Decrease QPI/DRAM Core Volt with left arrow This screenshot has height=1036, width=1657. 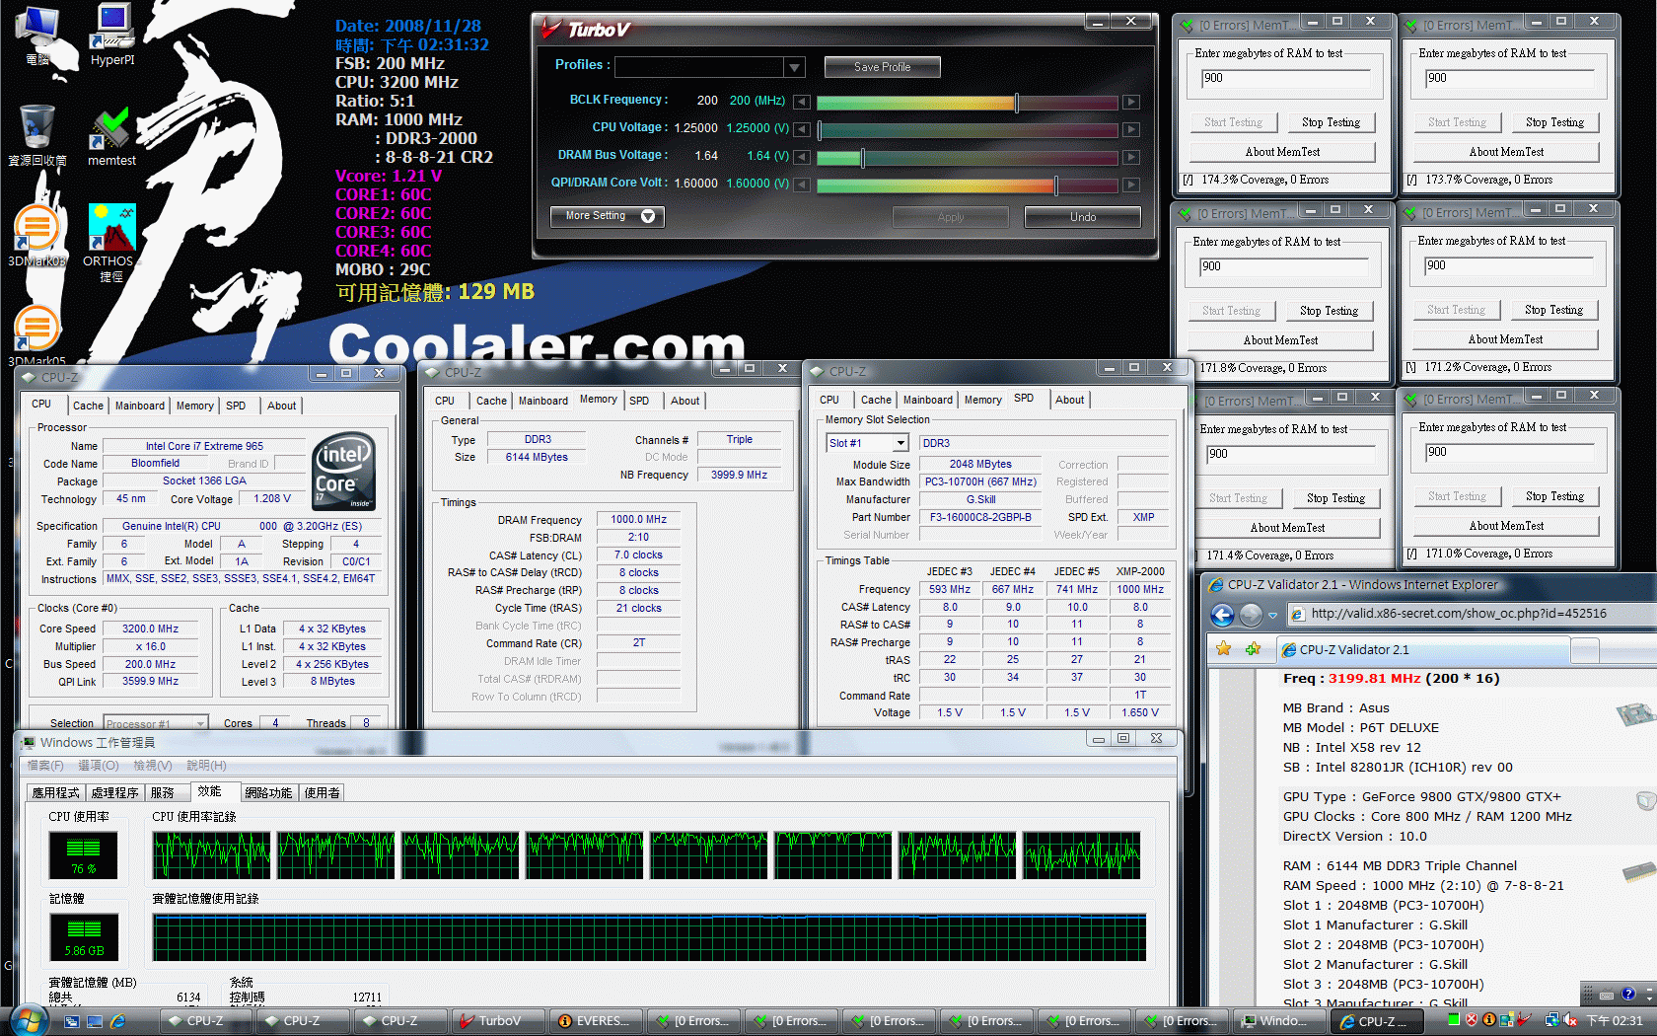pos(802,185)
